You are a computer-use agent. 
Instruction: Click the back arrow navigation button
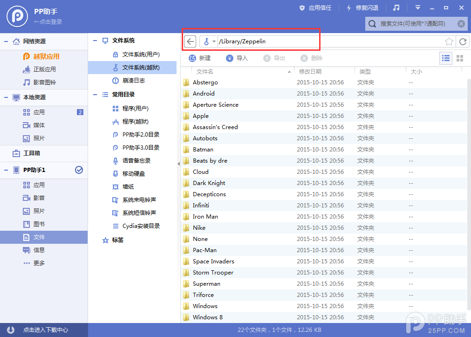[x=190, y=41]
